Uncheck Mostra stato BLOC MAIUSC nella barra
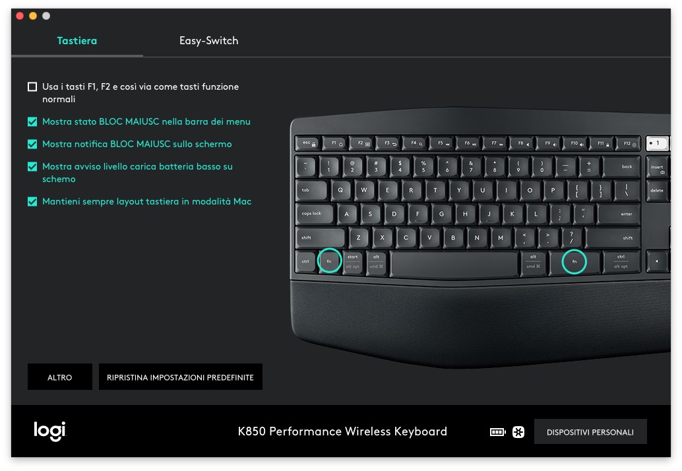Viewport: 682px width, 471px height. (x=32, y=122)
